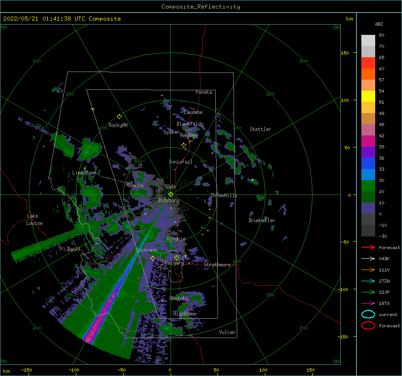Click the Lacombe city label

tap(193, 112)
